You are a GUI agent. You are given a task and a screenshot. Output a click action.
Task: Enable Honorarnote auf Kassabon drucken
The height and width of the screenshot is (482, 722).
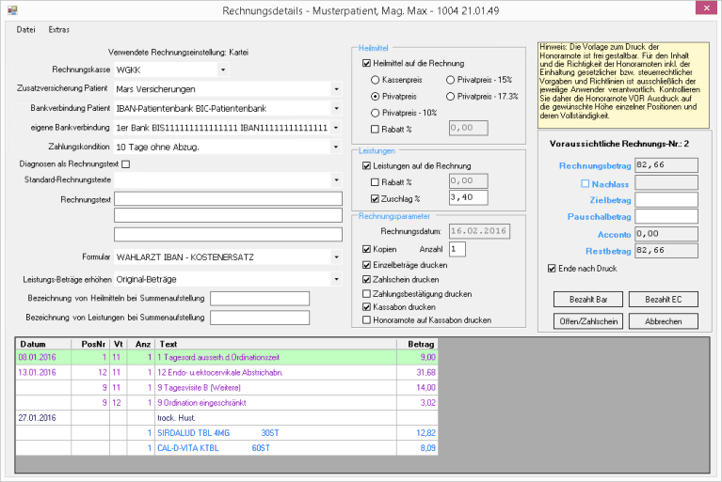click(x=366, y=320)
